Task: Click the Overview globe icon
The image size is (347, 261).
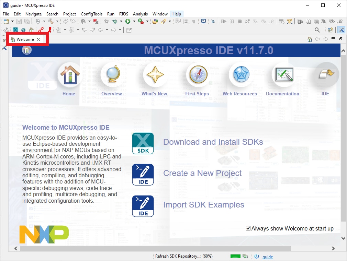Action: tap(112, 75)
